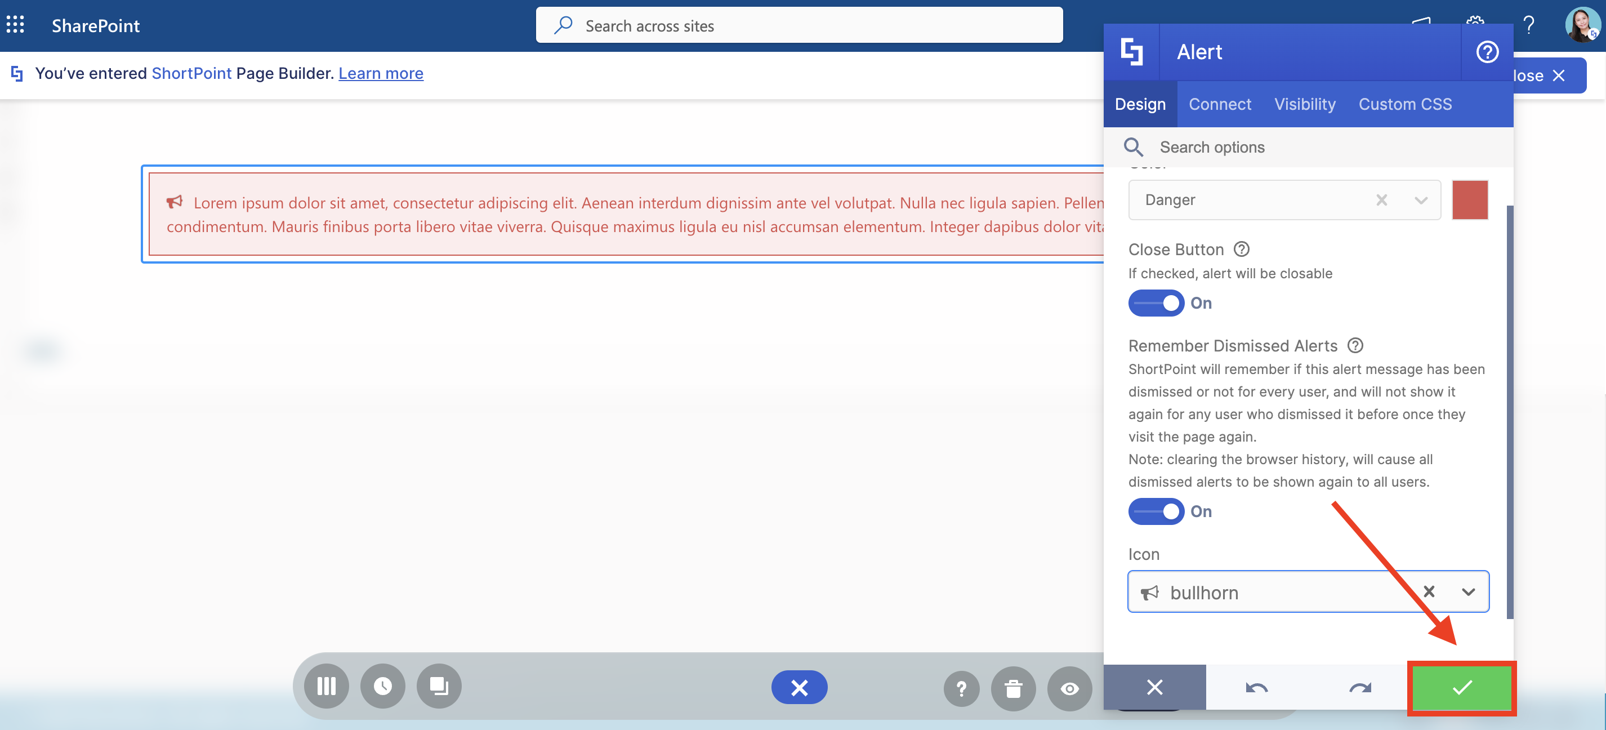
Task: Open SharePoint app launcher grid
Action: click(16, 25)
